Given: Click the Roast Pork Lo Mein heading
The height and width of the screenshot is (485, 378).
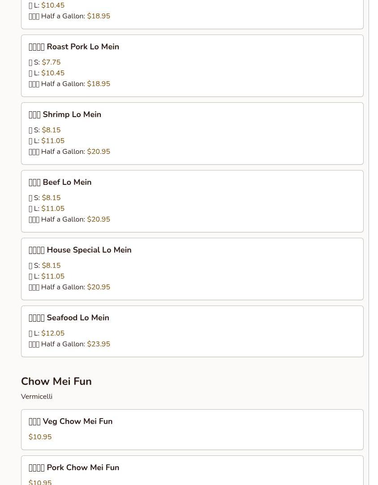Looking at the screenshot, I should (74, 47).
